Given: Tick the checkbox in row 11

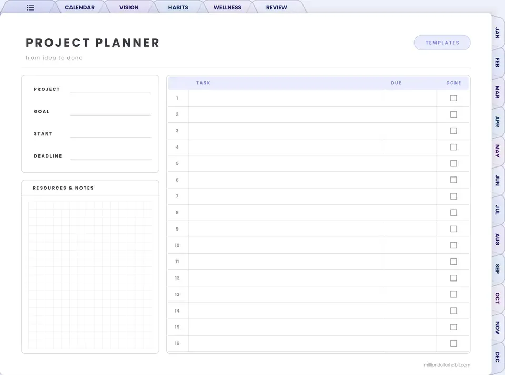Looking at the screenshot, I should pyautogui.click(x=453, y=262).
